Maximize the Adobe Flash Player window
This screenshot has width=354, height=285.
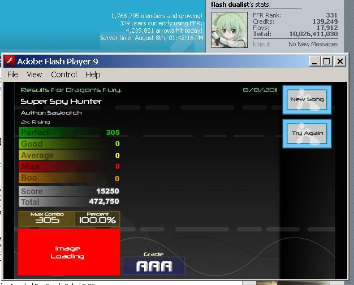pyautogui.click(x=326, y=62)
